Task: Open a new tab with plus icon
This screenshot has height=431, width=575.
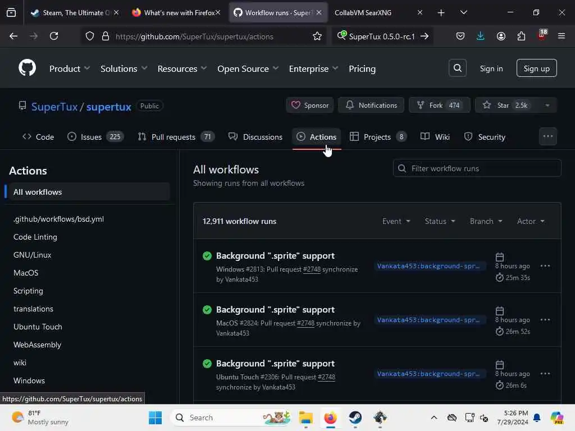Action: click(x=441, y=13)
